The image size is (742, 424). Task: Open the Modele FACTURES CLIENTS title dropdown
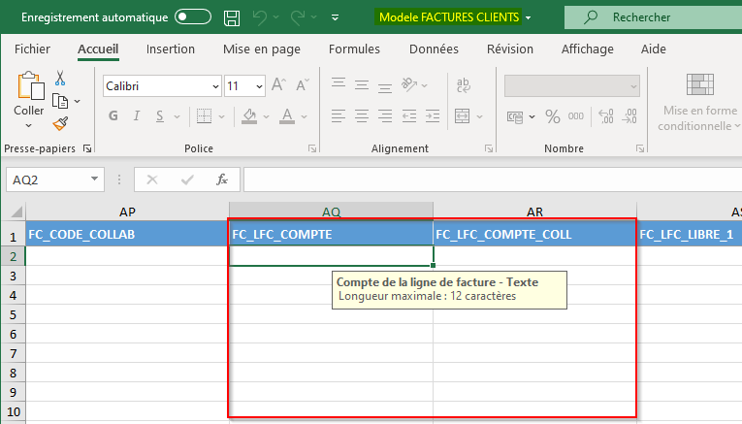[x=528, y=17]
